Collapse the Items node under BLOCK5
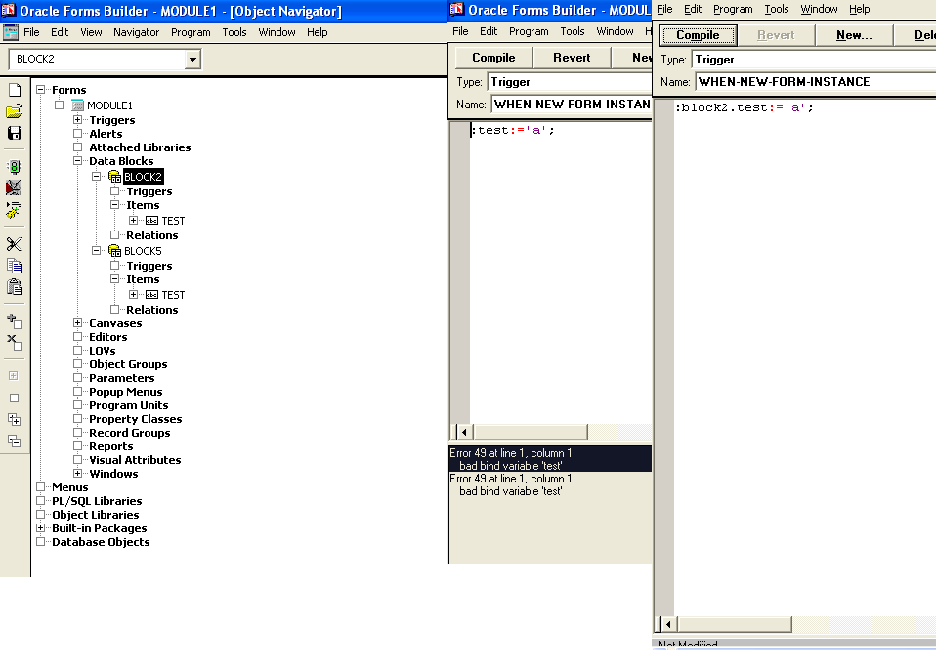The height and width of the screenshot is (671, 936). 114,278
